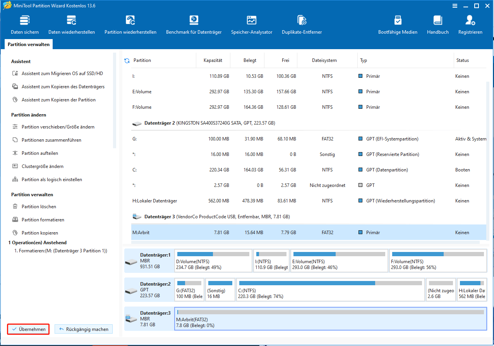
Task: Select (Sonstig) 16 MB block in disk map
Action: [x=220, y=289]
